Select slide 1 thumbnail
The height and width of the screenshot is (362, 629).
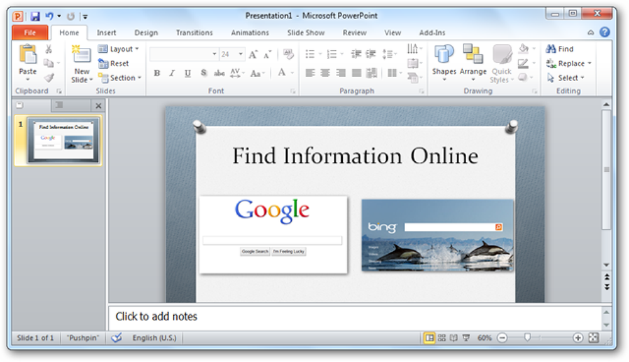63,140
